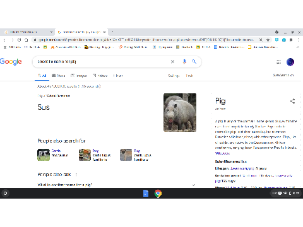Click the blue magnifier search button
The height and width of the screenshot is (227, 303).
point(194,62)
